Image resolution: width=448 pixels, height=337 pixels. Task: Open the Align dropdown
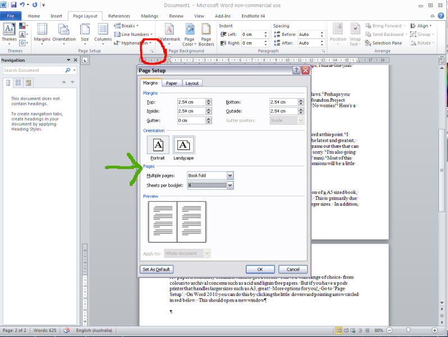coord(421,26)
